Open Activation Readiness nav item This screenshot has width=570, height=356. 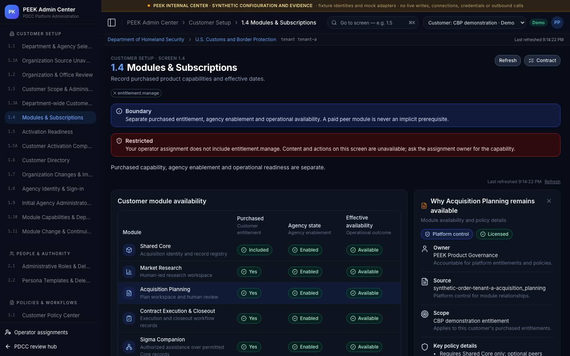click(x=51, y=132)
